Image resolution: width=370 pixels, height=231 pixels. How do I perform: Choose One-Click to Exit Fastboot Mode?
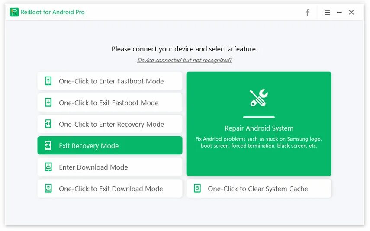109,103
